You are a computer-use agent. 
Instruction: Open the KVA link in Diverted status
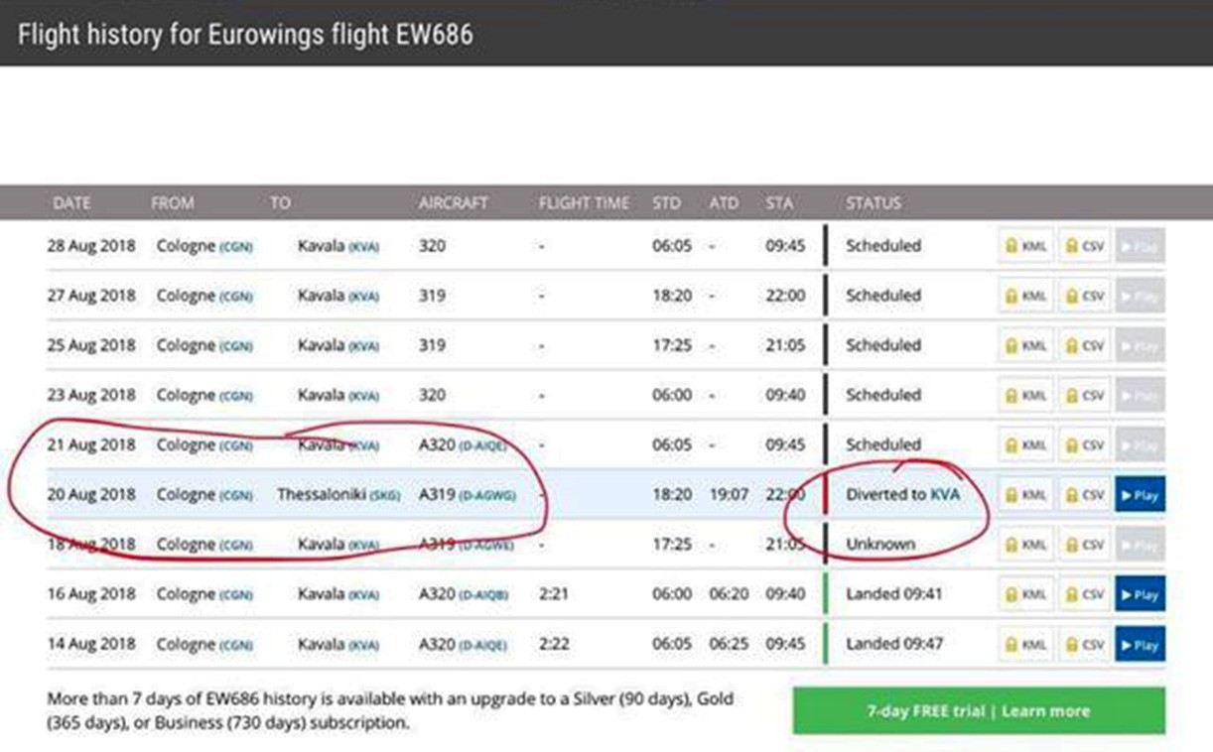pyautogui.click(x=945, y=494)
